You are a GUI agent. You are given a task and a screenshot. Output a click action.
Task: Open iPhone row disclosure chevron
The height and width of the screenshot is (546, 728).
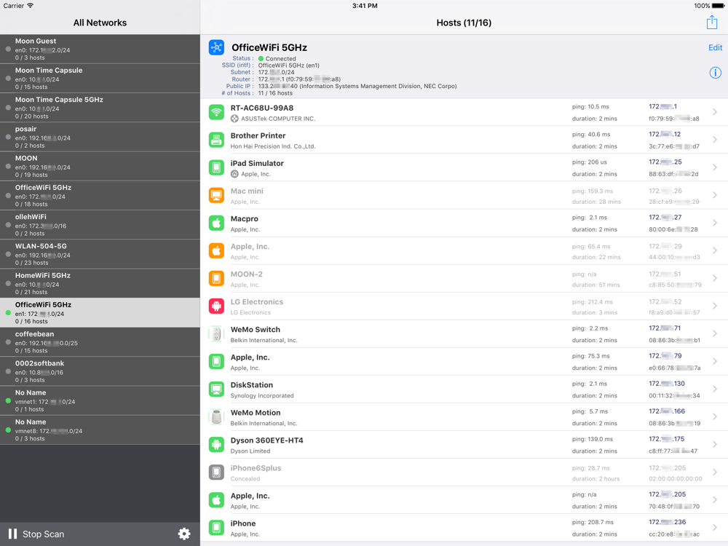click(x=715, y=527)
